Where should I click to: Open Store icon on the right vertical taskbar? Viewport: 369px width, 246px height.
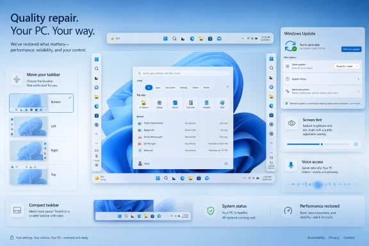coord(272,115)
